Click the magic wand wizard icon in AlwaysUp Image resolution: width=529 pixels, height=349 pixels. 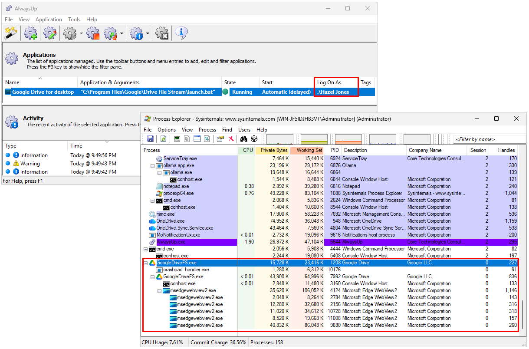10,33
